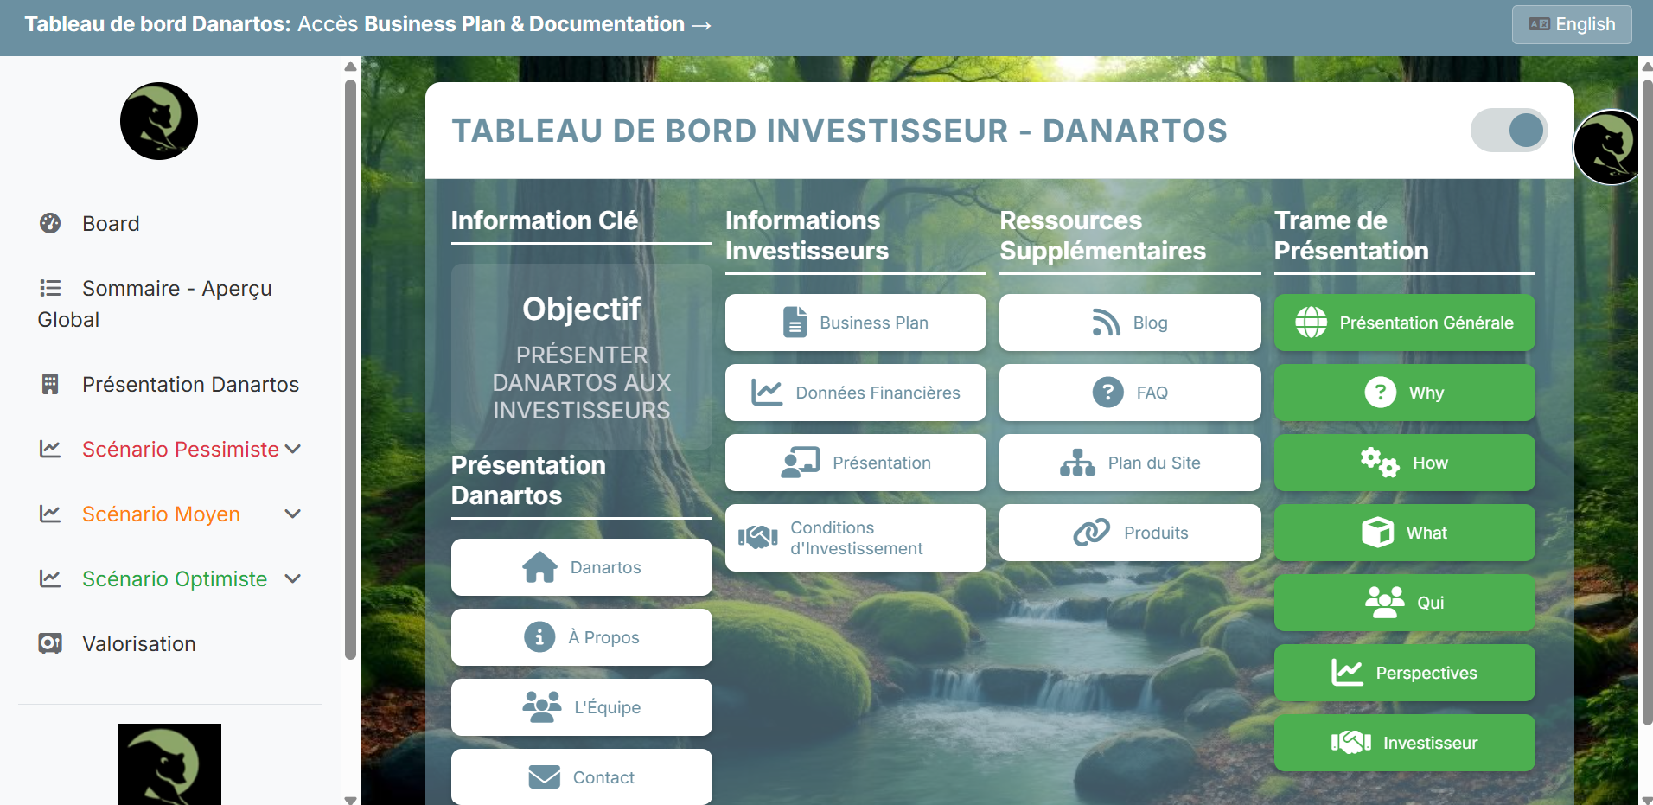Switch language to English

click(1572, 24)
